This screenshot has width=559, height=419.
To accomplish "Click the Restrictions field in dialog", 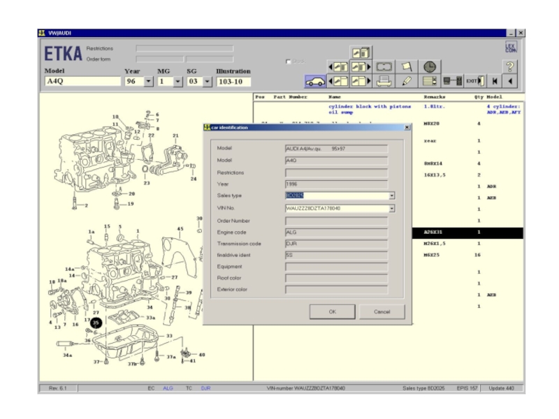I will [337, 172].
